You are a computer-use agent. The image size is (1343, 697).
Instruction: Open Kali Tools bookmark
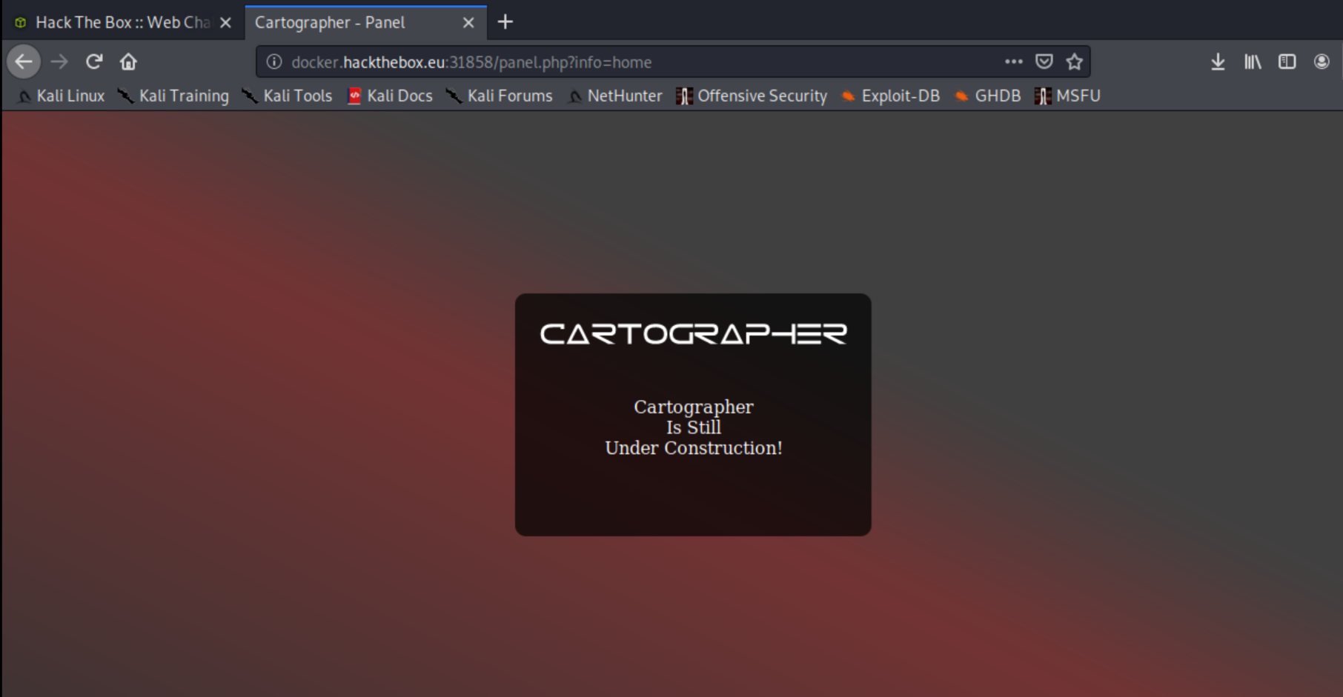click(288, 96)
